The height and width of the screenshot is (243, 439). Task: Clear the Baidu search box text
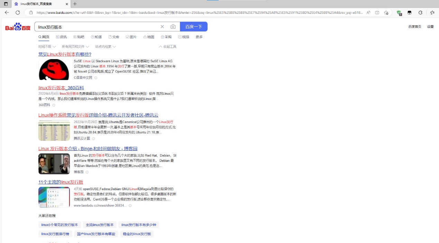pos(162,27)
